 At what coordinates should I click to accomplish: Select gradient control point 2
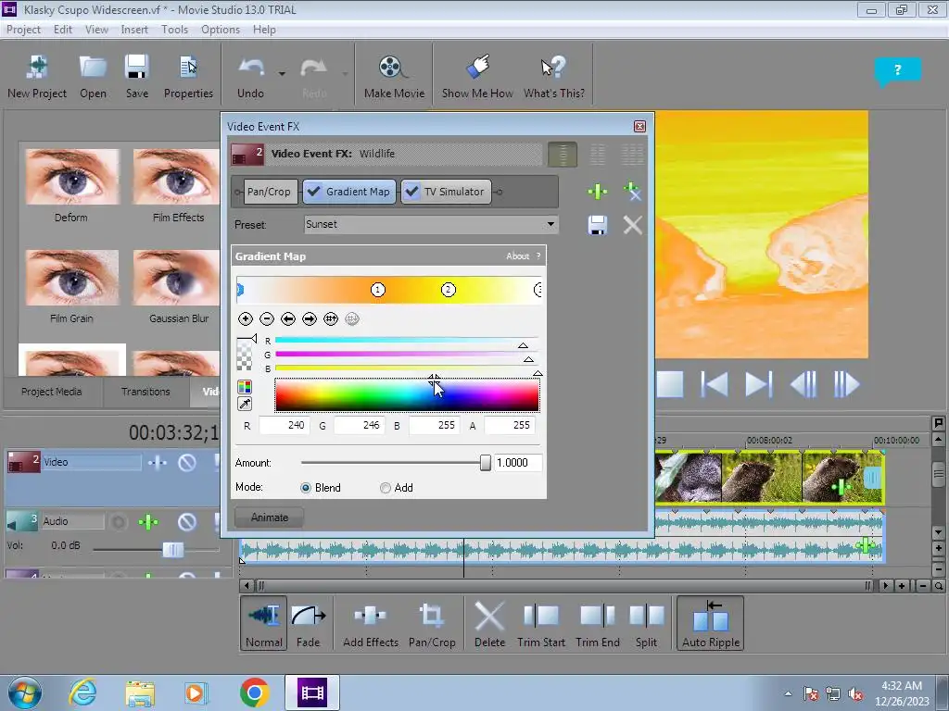tap(448, 290)
